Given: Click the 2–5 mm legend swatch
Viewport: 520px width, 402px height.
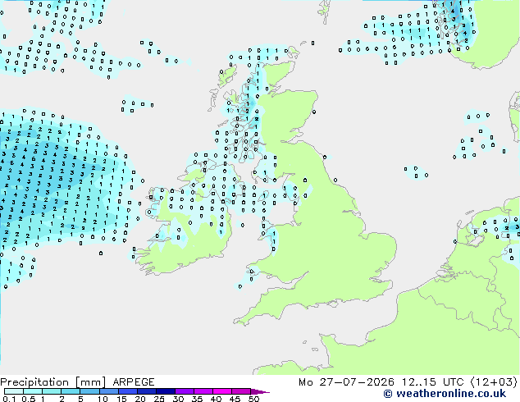Looking at the screenshot, I should pos(71,391).
